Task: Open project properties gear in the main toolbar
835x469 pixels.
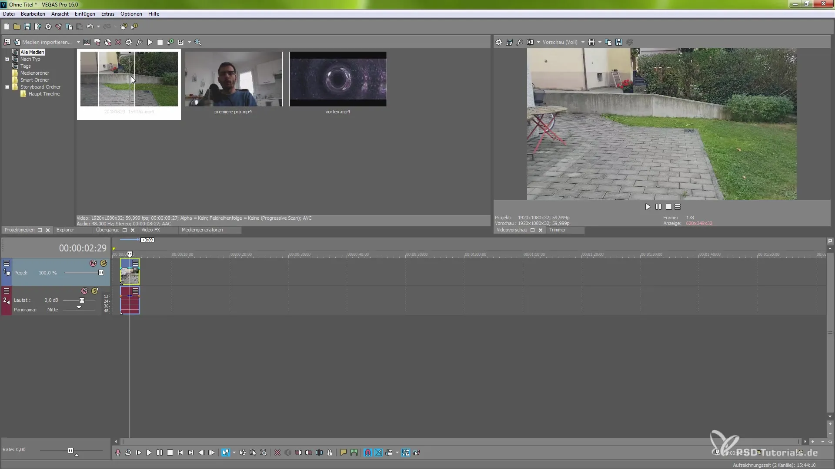Action: (48, 27)
